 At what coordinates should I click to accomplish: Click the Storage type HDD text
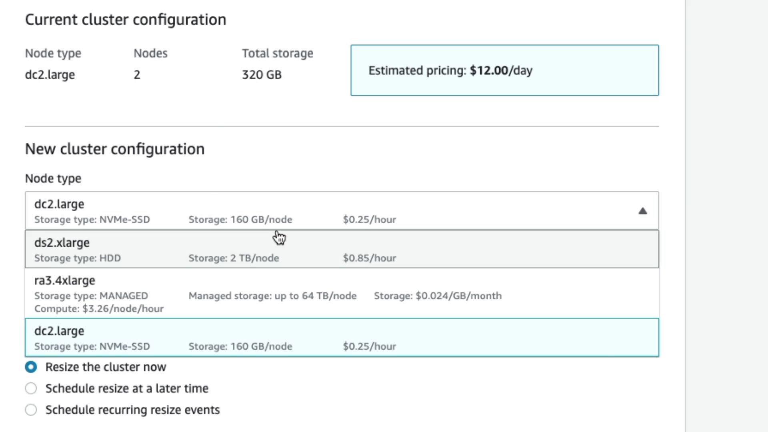point(78,258)
